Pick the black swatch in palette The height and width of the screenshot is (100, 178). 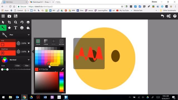click(62, 49)
